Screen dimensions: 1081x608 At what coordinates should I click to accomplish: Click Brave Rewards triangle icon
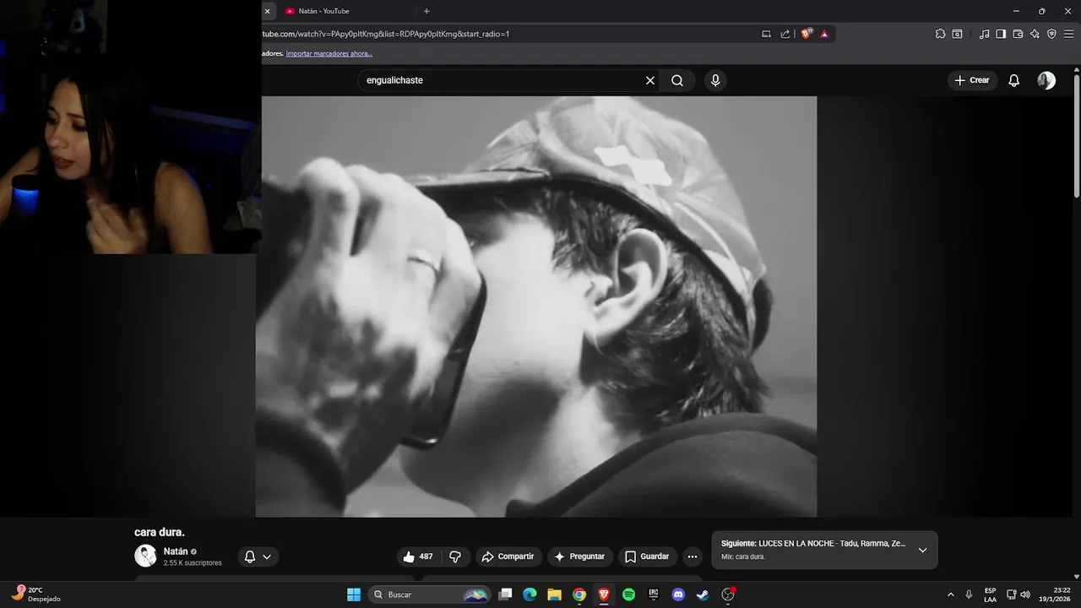(824, 34)
